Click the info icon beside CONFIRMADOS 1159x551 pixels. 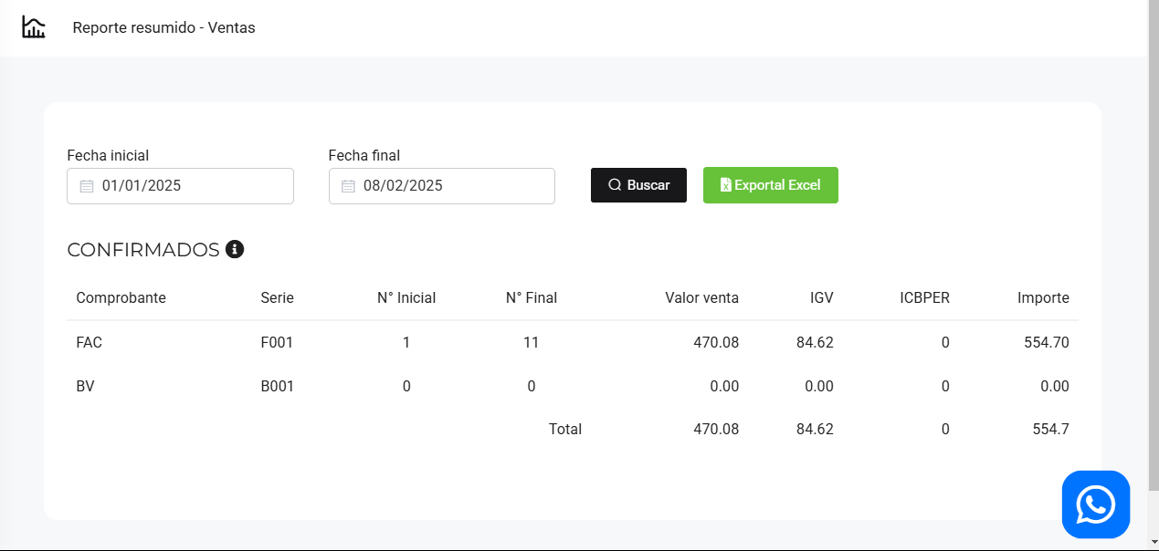pyautogui.click(x=235, y=249)
